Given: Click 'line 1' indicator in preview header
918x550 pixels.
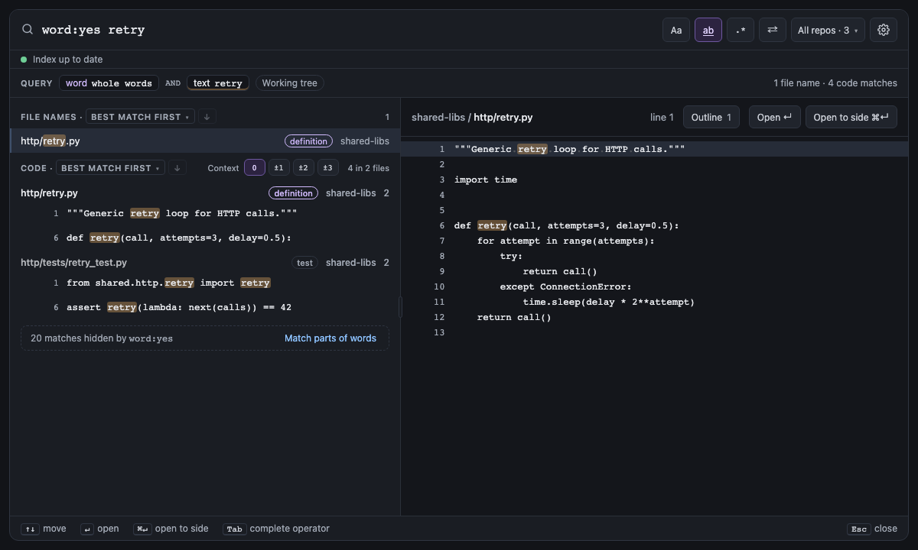Looking at the screenshot, I should point(662,117).
